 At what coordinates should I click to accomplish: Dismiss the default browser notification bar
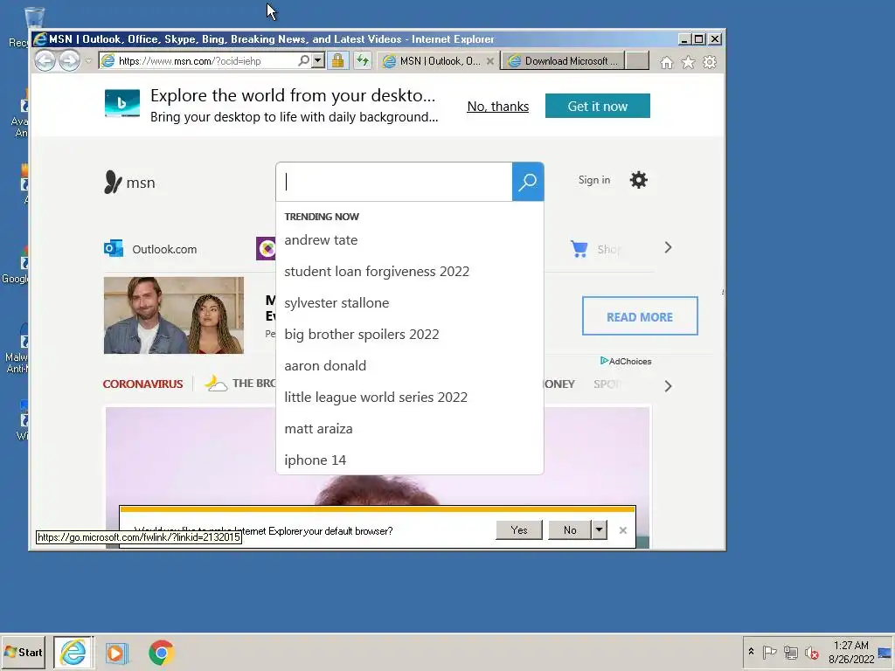(622, 530)
